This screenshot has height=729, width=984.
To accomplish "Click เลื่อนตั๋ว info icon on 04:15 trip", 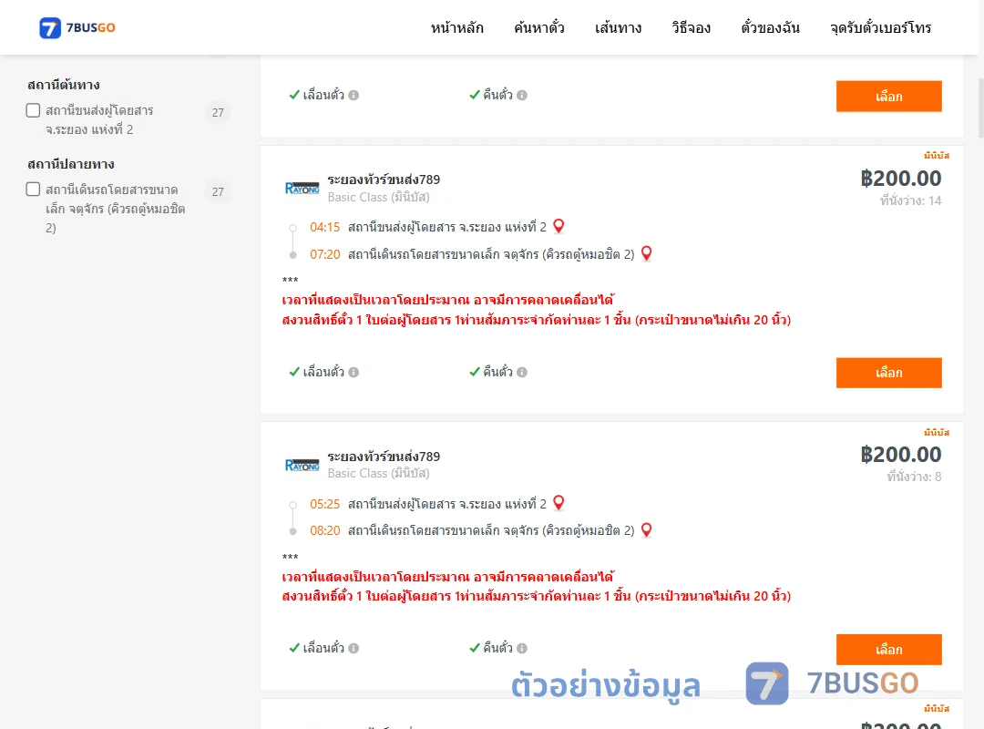I will 354,373.
